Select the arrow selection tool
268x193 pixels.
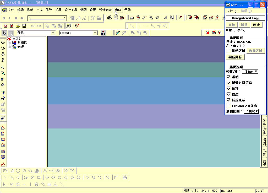pyautogui.click(x=4, y=33)
